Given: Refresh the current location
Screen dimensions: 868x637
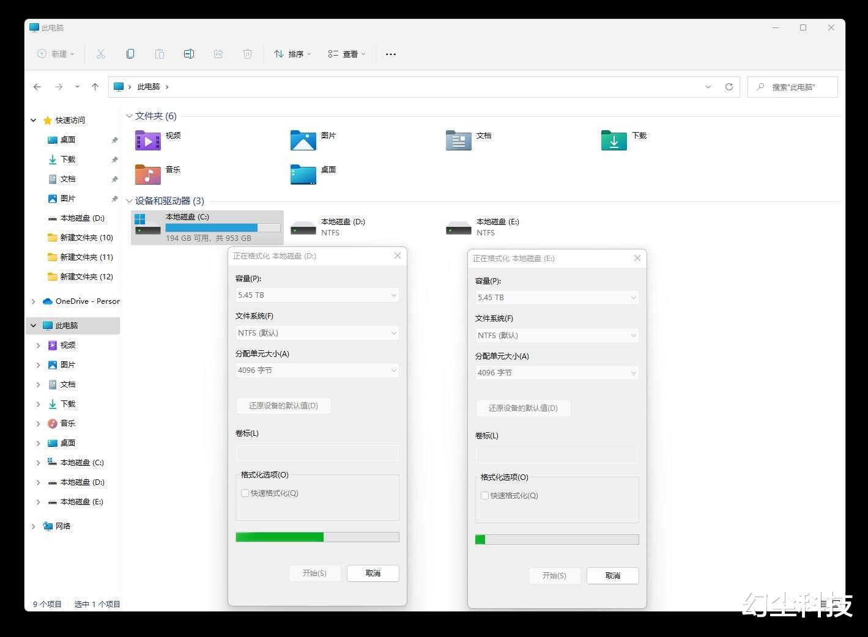Looking at the screenshot, I should tap(729, 87).
